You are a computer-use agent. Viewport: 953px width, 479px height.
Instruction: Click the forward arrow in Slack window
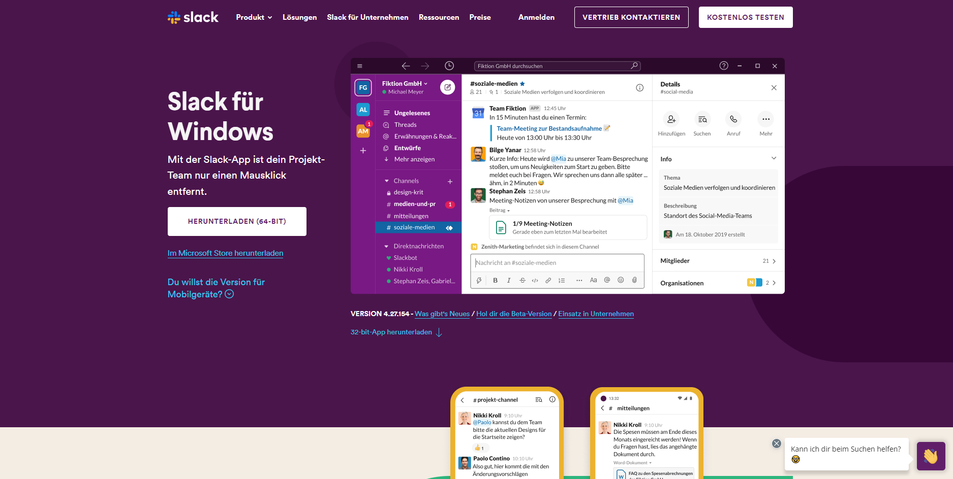425,66
